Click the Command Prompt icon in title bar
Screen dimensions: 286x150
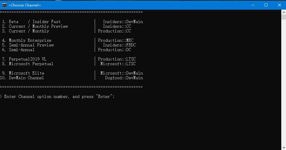4,5
